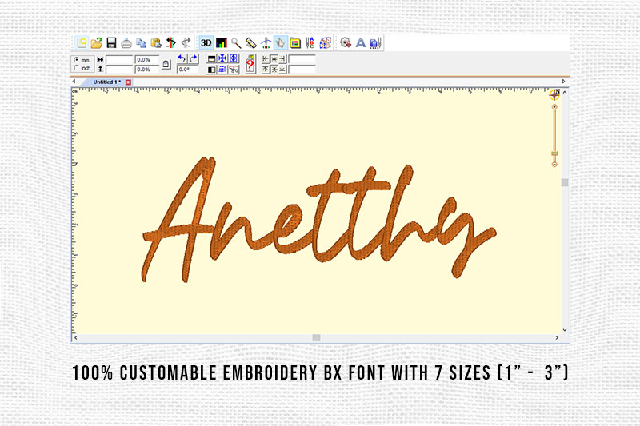Align horizontal centers icon in top row
Screen dimensions: 640x426
coord(274,59)
